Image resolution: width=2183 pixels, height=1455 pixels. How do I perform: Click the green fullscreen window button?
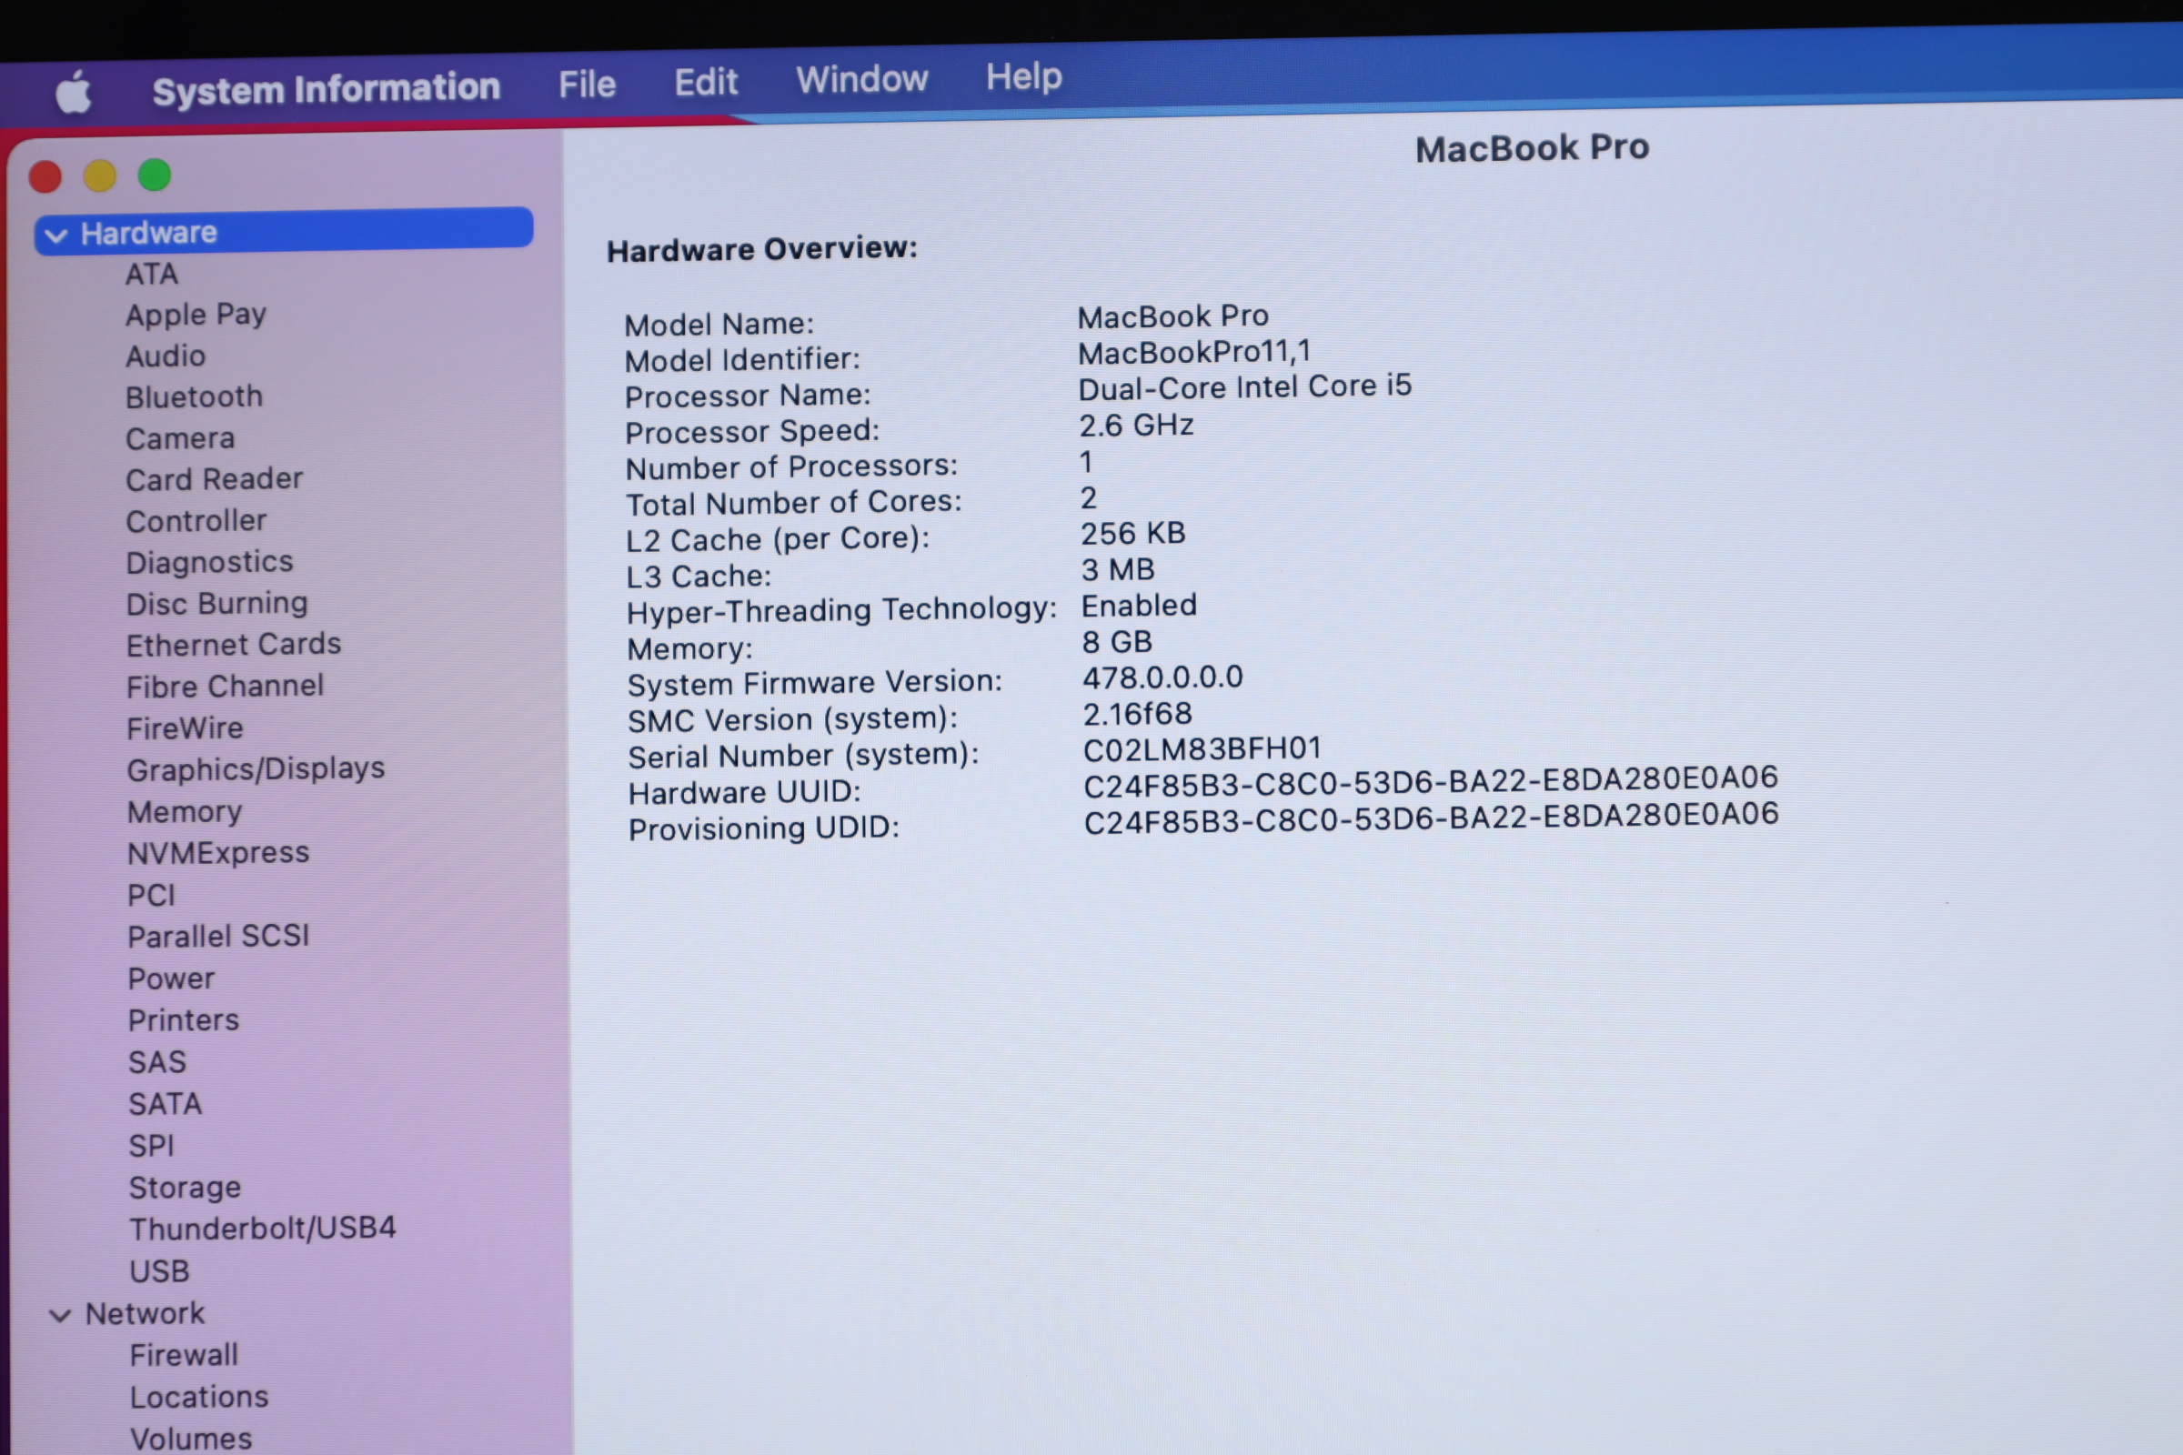pos(155,175)
